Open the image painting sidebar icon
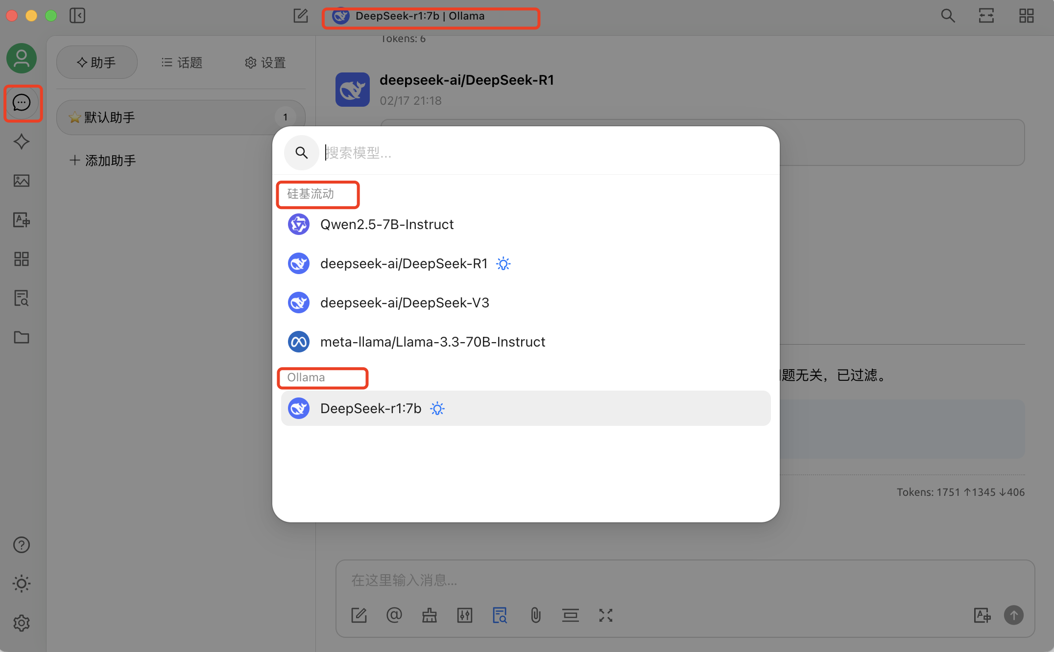Image resolution: width=1054 pixels, height=652 pixels. click(x=22, y=181)
